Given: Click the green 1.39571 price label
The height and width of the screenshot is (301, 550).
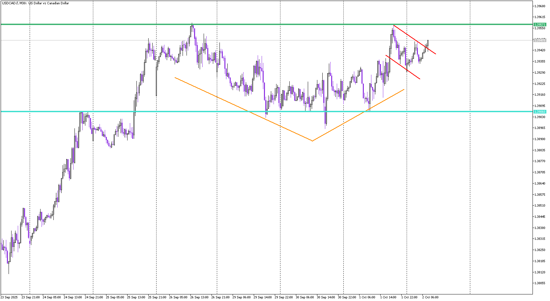Looking at the screenshot, I should point(539,25).
